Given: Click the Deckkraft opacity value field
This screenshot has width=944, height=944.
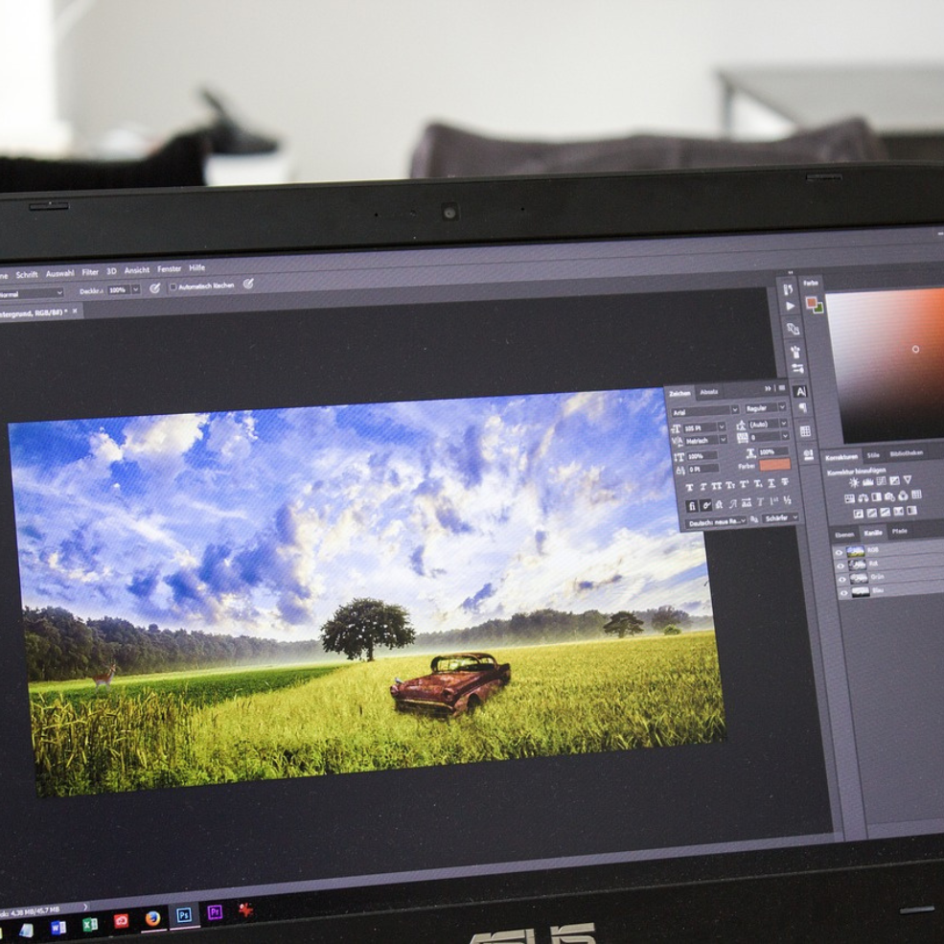Looking at the screenshot, I should [x=117, y=289].
